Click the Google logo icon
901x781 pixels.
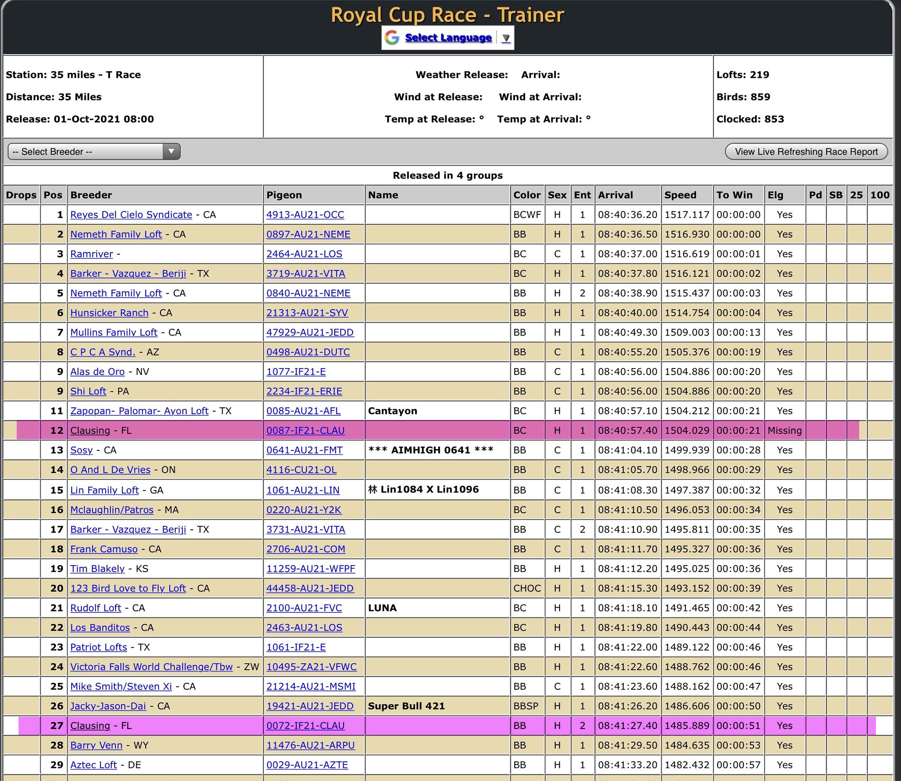tap(392, 38)
